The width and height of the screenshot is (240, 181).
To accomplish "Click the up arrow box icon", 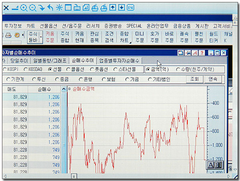I will tap(113, 7).
